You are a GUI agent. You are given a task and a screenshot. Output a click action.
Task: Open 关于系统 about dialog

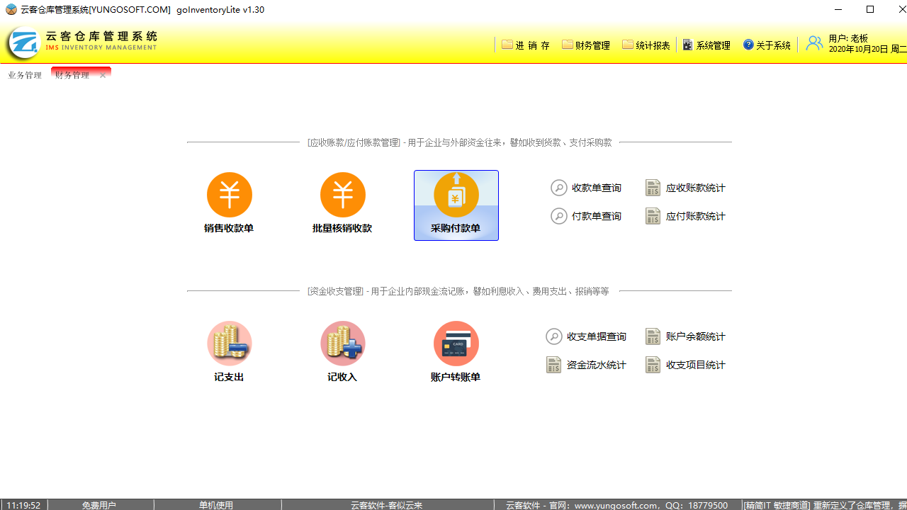coord(766,44)
